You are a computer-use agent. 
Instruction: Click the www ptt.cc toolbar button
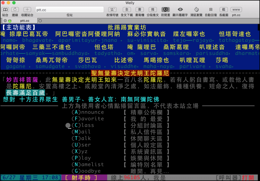236,9
